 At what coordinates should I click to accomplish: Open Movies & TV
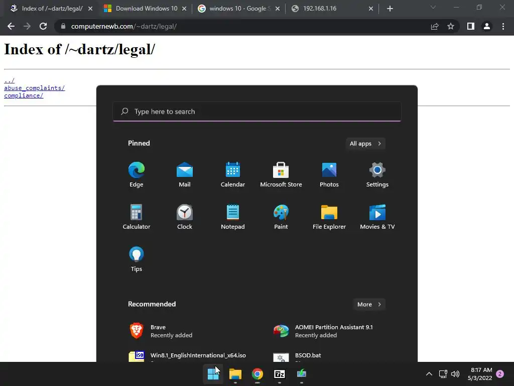[377, 217]
